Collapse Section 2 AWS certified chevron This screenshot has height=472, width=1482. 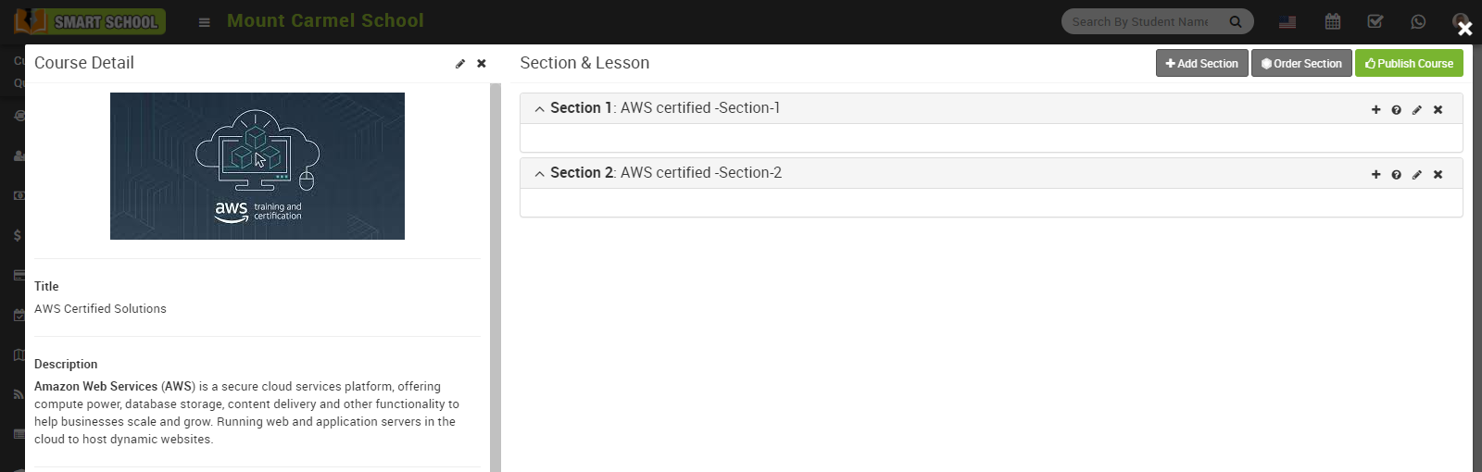tap(539, 174)
